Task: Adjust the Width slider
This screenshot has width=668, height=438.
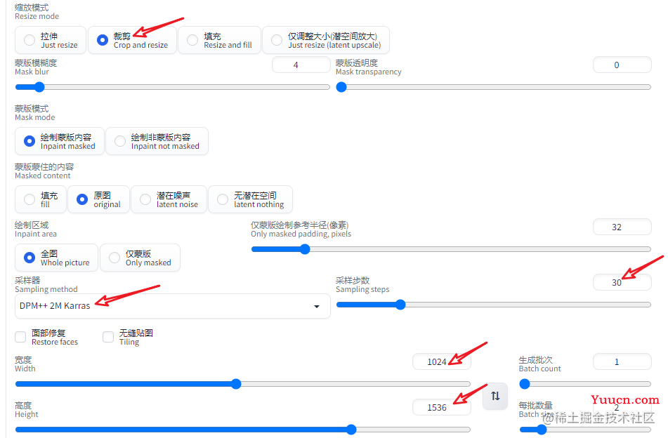Action: click(243, 384)
